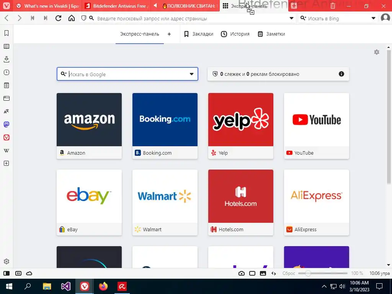Open the Translate side panel
Viewport: 392px width, 294px height.
click(x=7, y=111)
